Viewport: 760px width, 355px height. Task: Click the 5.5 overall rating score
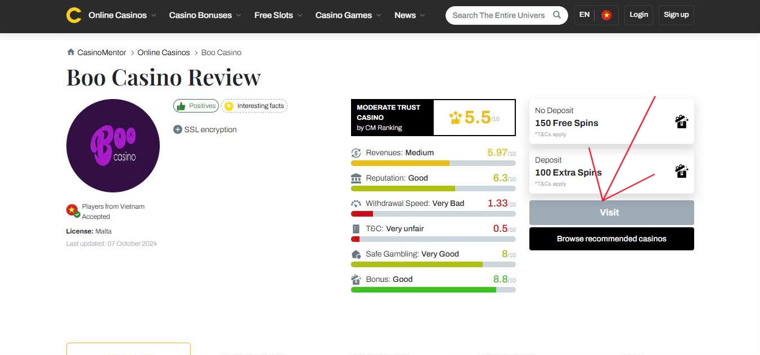coord(478,117)
